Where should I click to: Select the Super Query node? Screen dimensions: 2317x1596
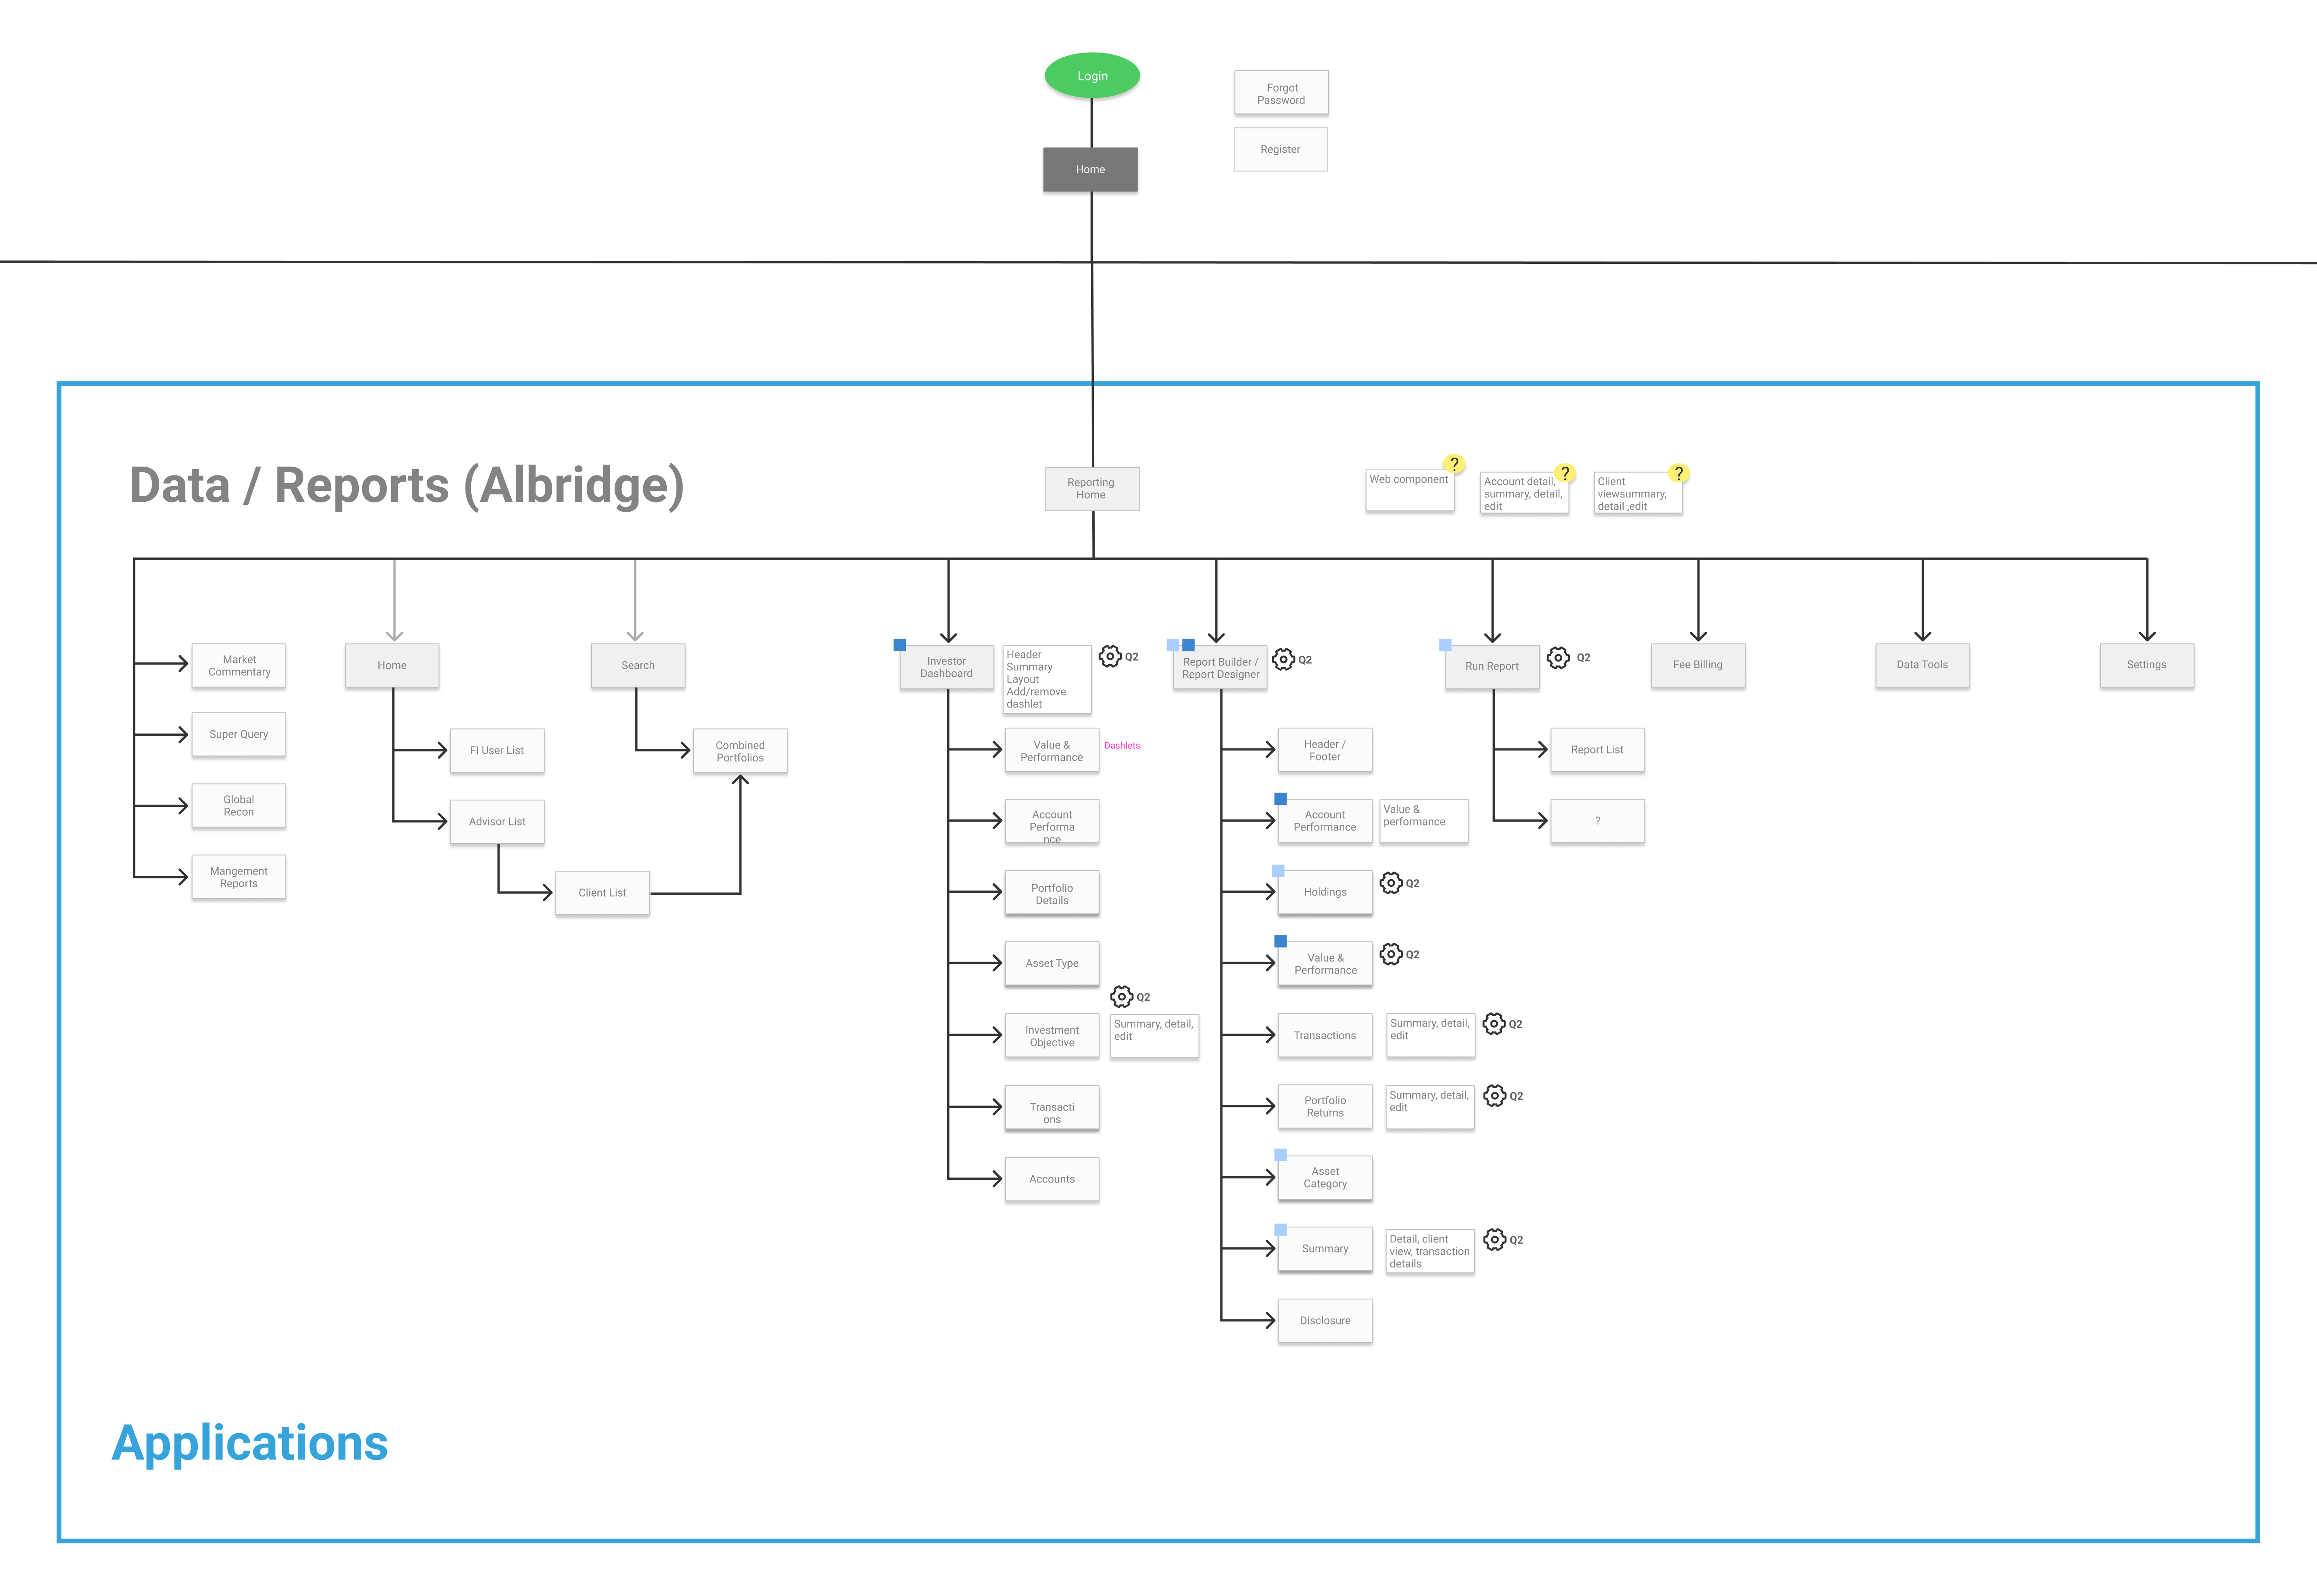pyautogui.click(x=239, y=734)
